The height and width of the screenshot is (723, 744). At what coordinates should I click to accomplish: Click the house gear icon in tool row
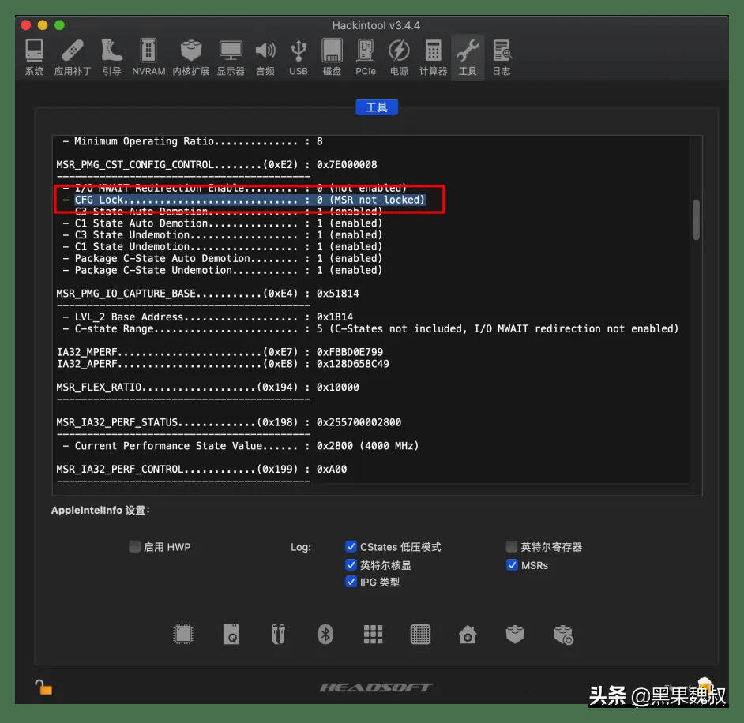(x=468, y=635)
